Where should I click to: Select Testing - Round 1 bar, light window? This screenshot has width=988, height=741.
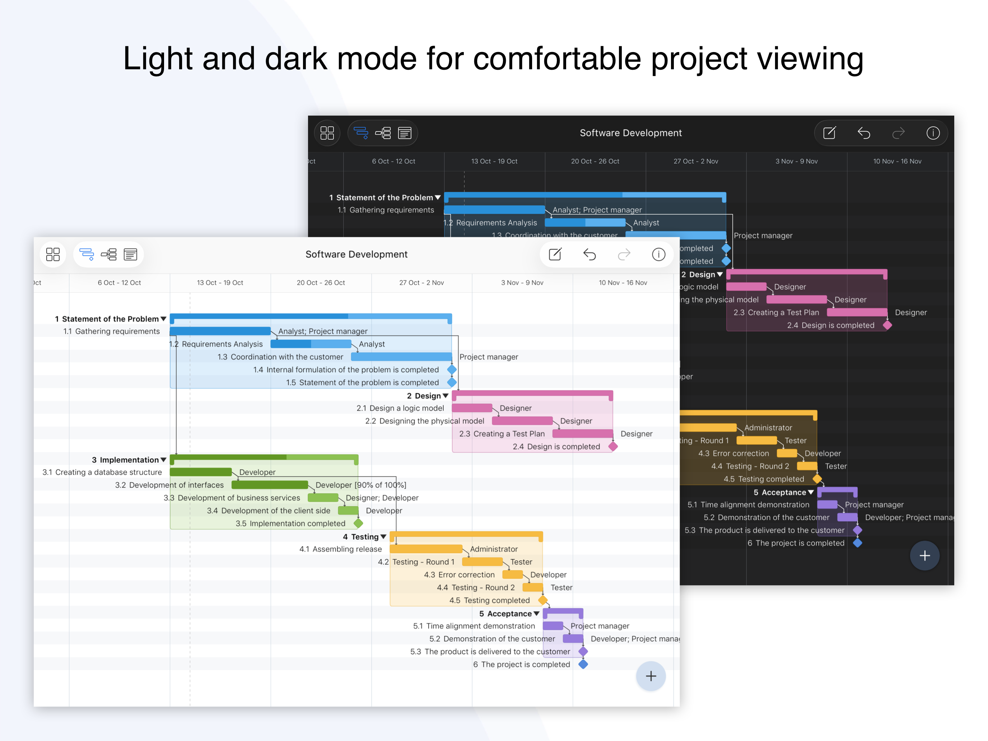(483, 562)
